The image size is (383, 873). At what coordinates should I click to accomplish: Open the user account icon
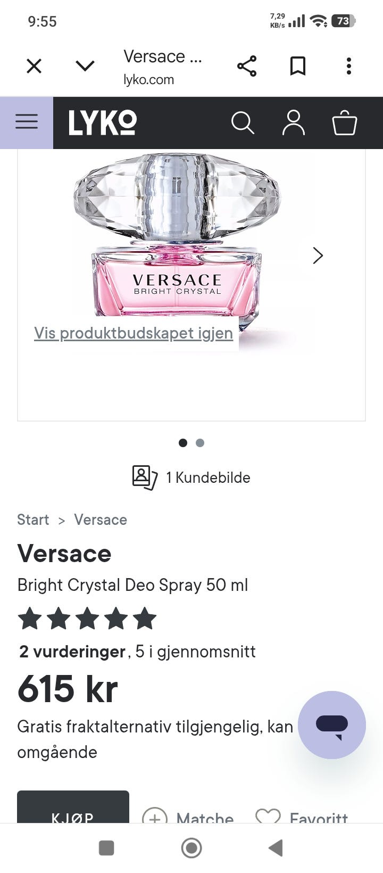[294, 122]
